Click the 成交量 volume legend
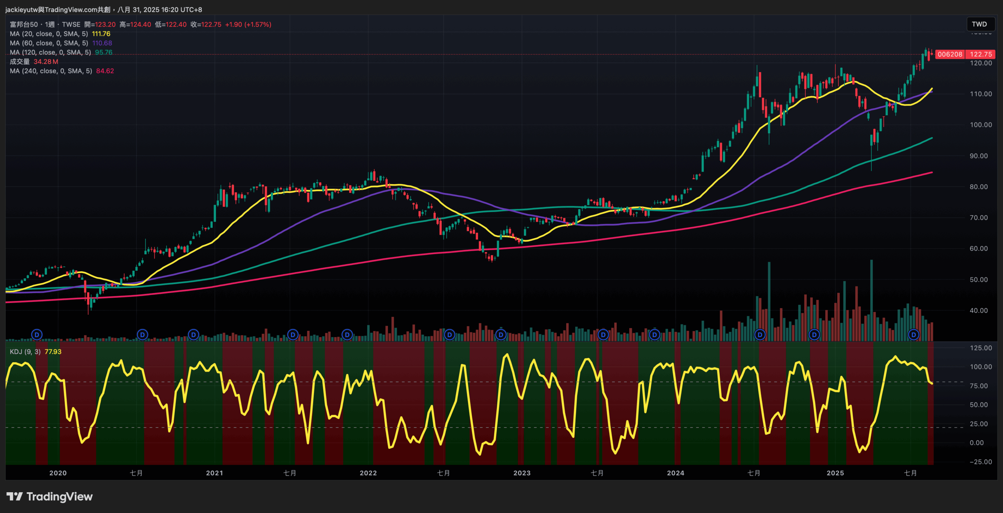 (x=20, y=62)
